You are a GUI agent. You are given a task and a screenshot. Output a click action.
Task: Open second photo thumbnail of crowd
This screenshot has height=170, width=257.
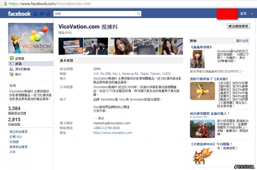(96, 46)
